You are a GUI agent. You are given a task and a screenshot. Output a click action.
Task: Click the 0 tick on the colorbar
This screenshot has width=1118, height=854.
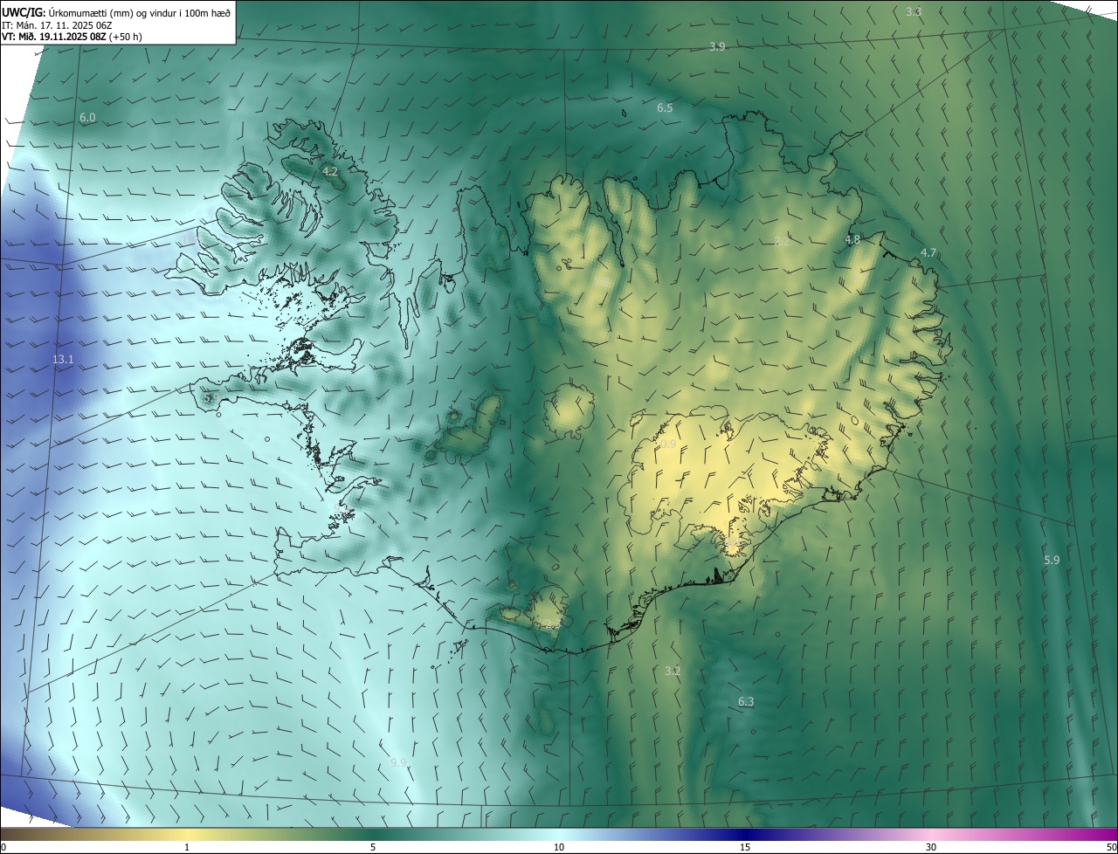pos(3,847)
